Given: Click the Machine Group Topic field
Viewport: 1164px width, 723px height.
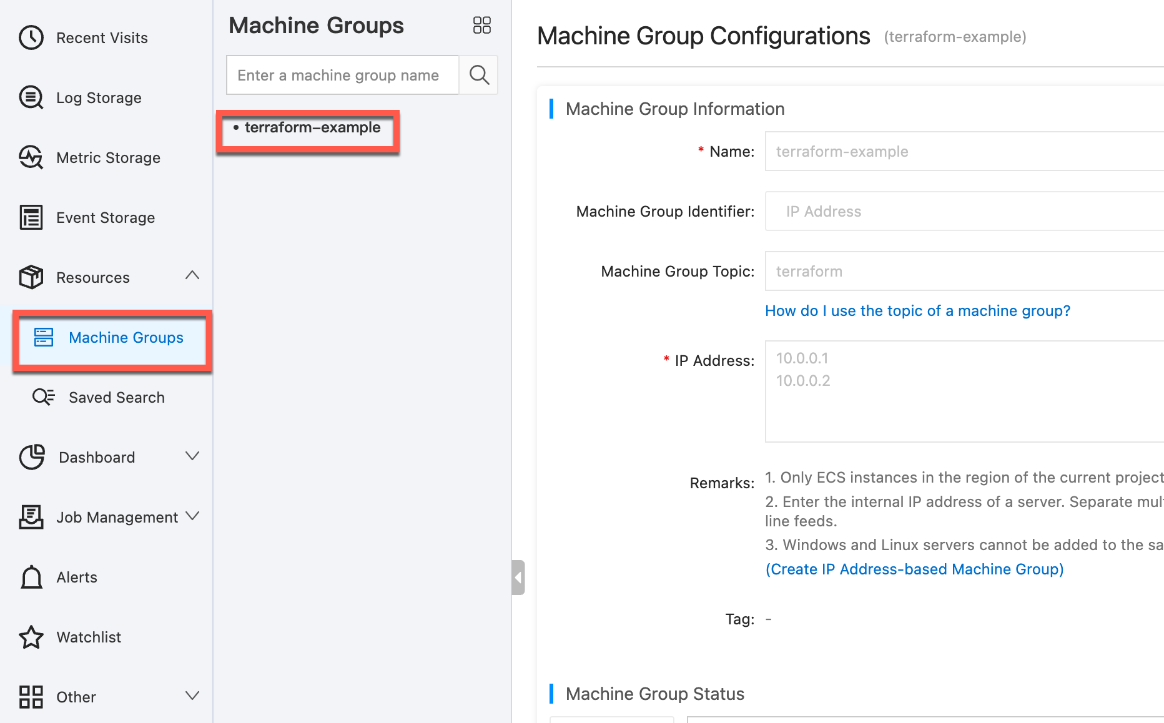Looking at the screenshot, I should coord(964,271).
